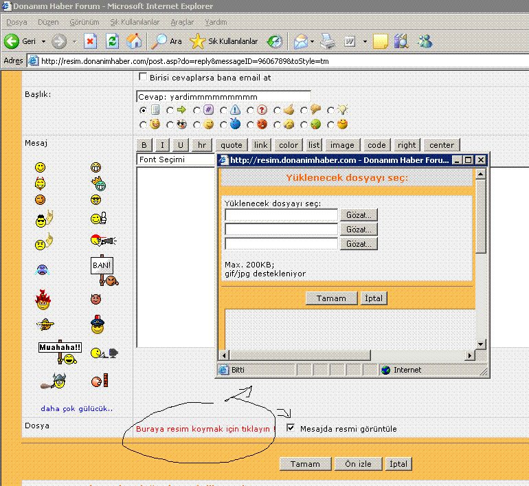Click the first Gözat... browse button
This screenshot has height=486, width=529.
(x=360, y=215)
